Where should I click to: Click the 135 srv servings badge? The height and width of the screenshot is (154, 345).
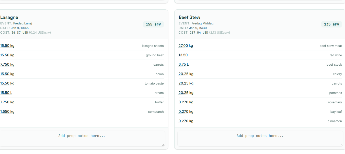click(x=331, y=24)
